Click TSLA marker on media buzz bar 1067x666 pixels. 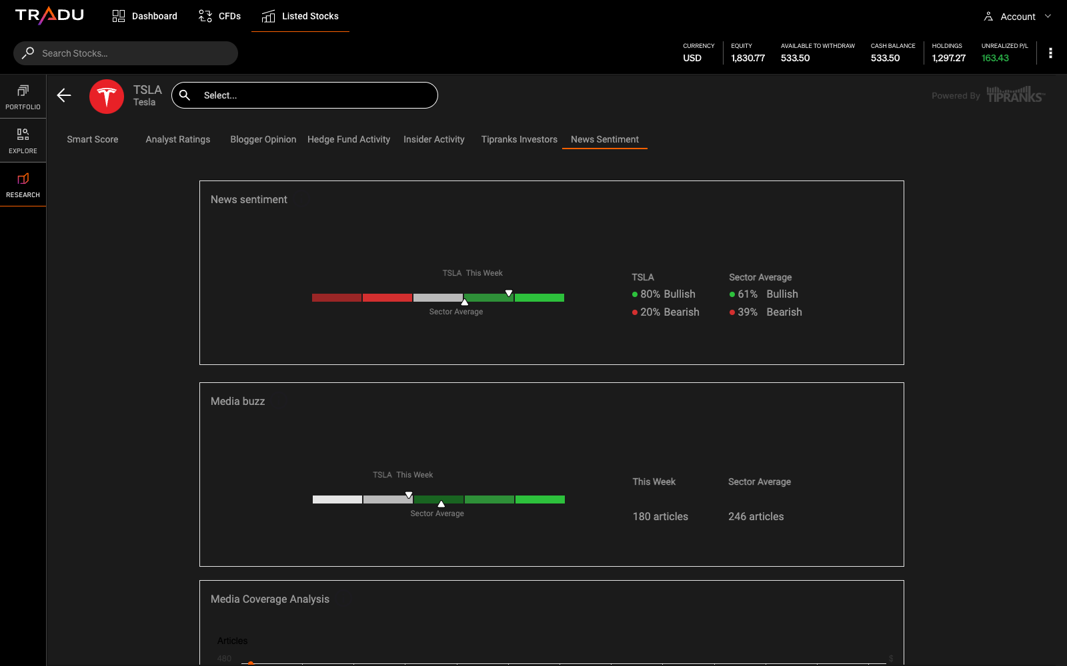pos(409,495)
